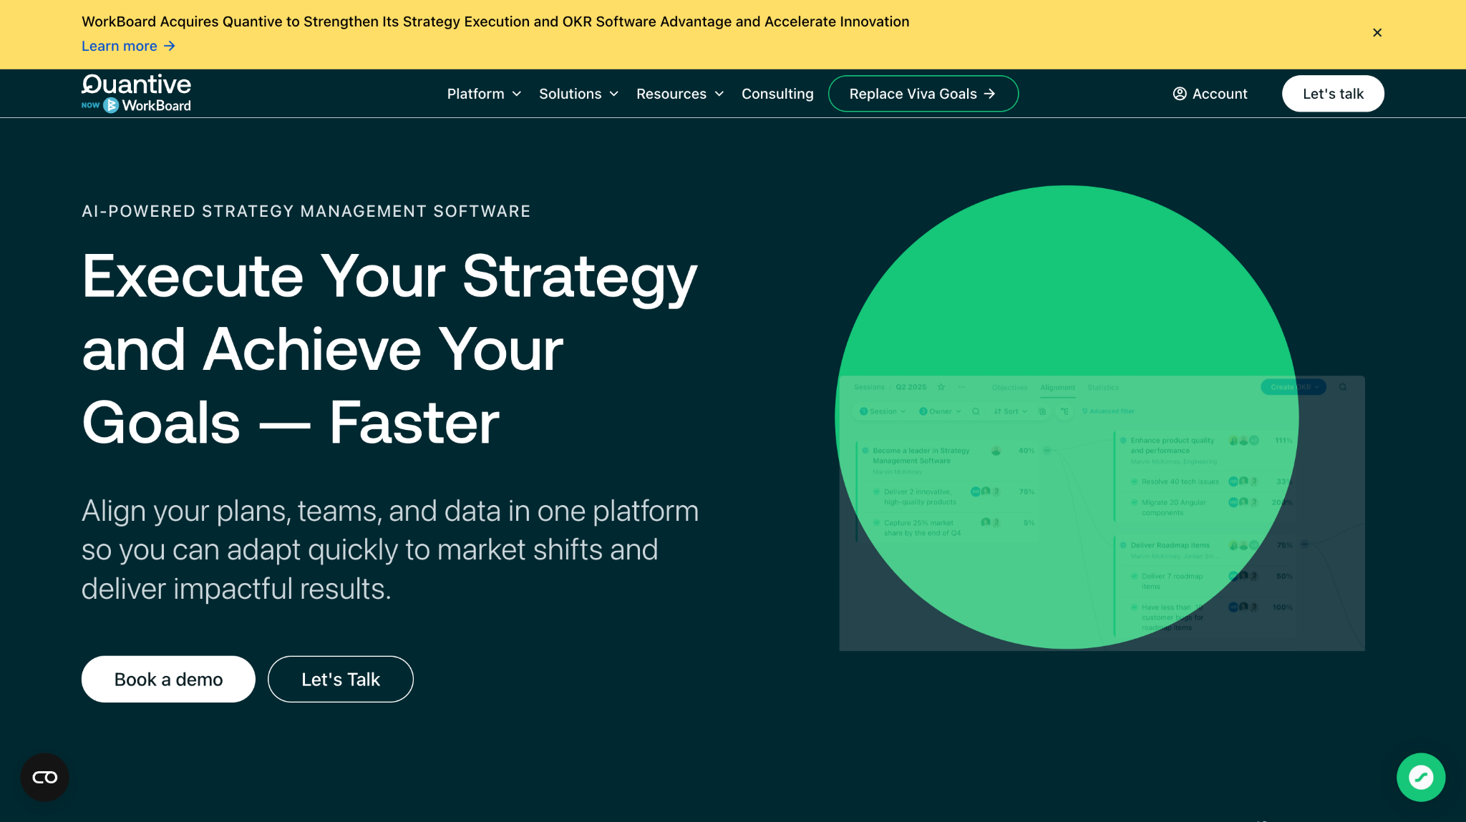This screenshot has width=1466, height=822.
Task: Select the Alignment tab in preview
Action: click(x=1057, y=387)
